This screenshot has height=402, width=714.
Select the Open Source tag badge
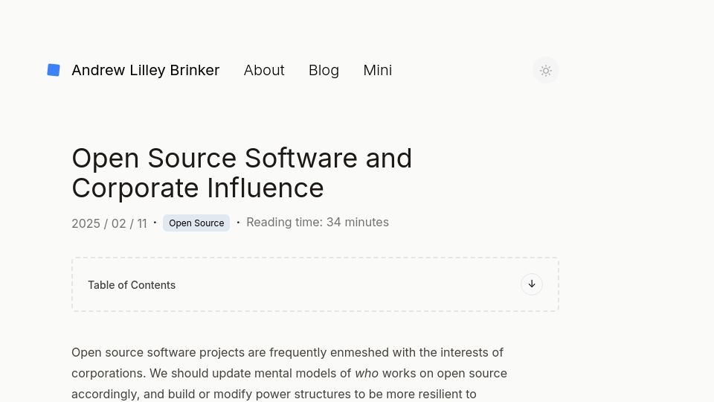pos(196,223)
